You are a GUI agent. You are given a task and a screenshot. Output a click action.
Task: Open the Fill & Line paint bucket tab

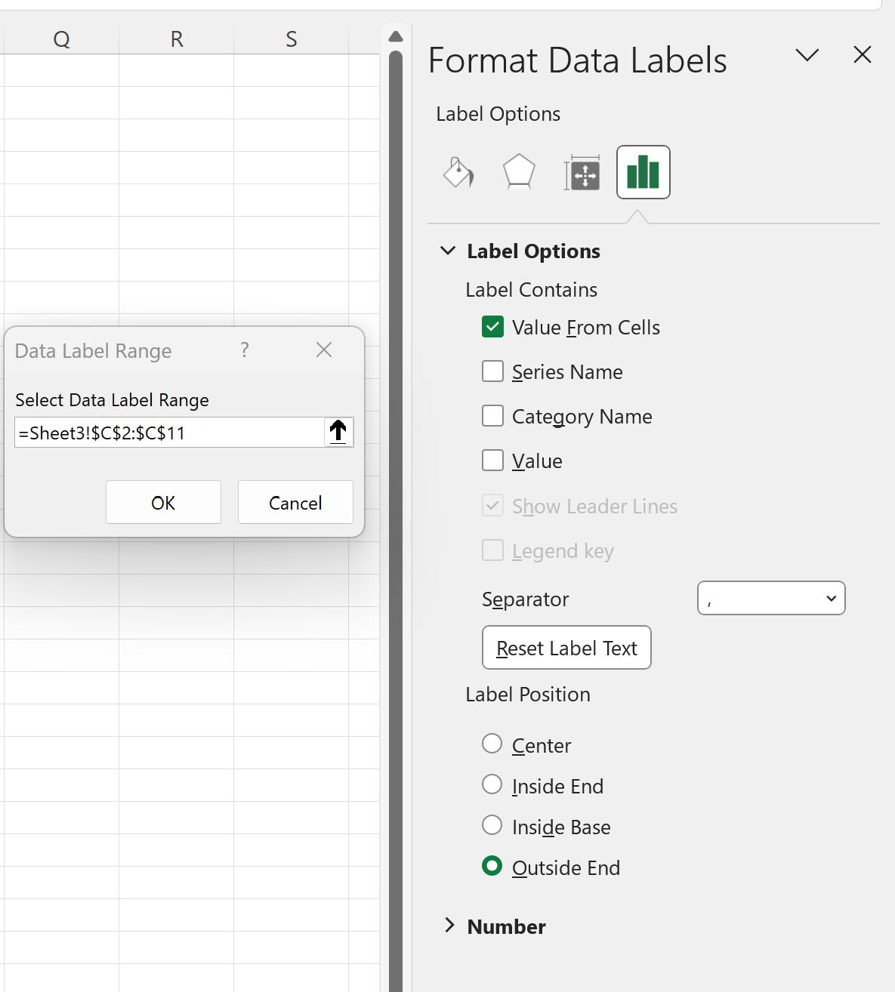click(x=458, y=172)
